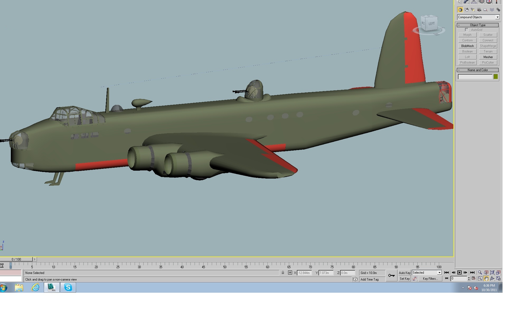The width and height of the screenshot is (507, 317).
Task: Switch to the Shapes category icon
Action: point(467,10)
